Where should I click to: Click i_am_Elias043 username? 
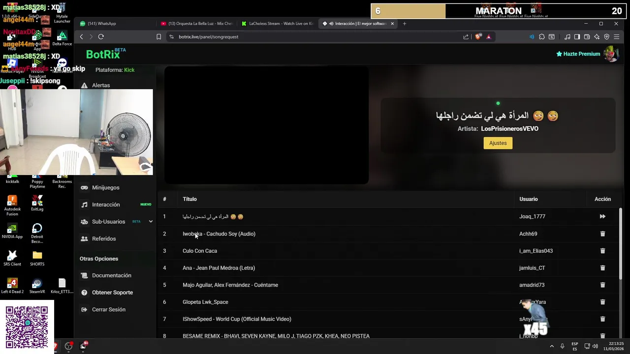pos(536,251)
